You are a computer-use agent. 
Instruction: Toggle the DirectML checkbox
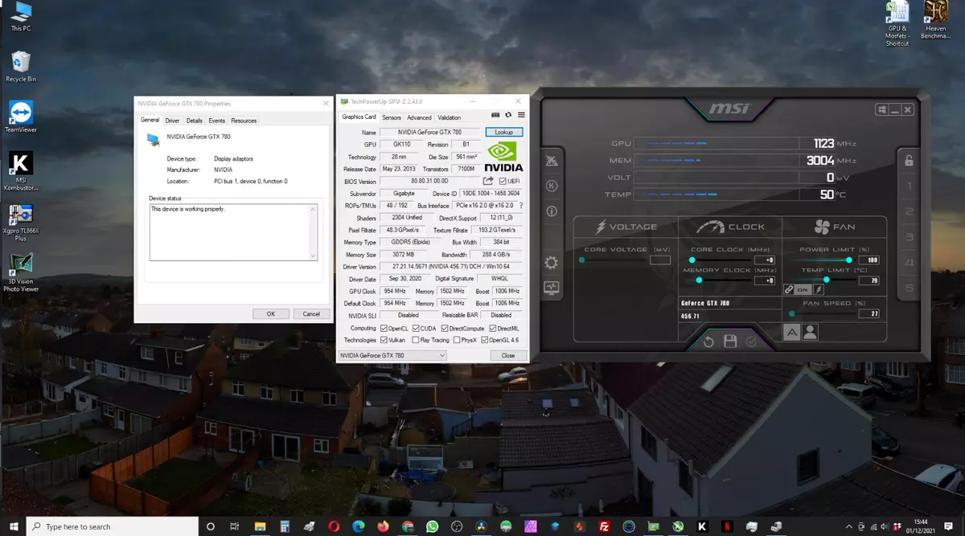tap(492, 328)
